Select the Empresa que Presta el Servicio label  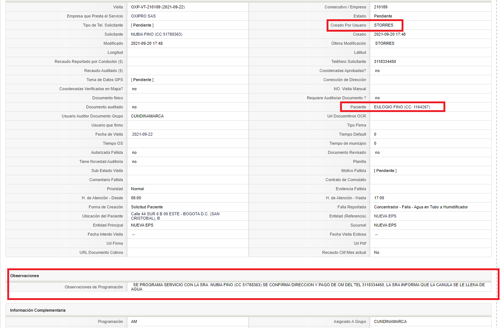pos(95,16)
